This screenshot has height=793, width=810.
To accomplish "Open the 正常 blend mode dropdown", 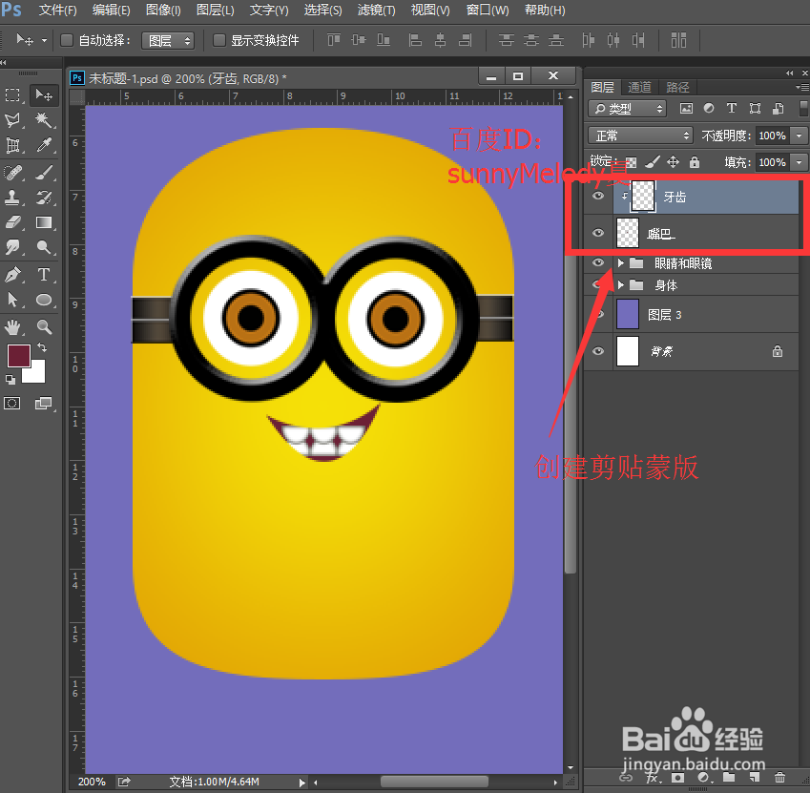I will click(640, 136).
